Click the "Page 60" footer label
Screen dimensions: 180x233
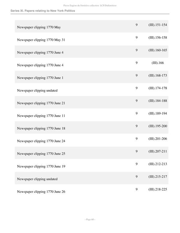[90, 219]
